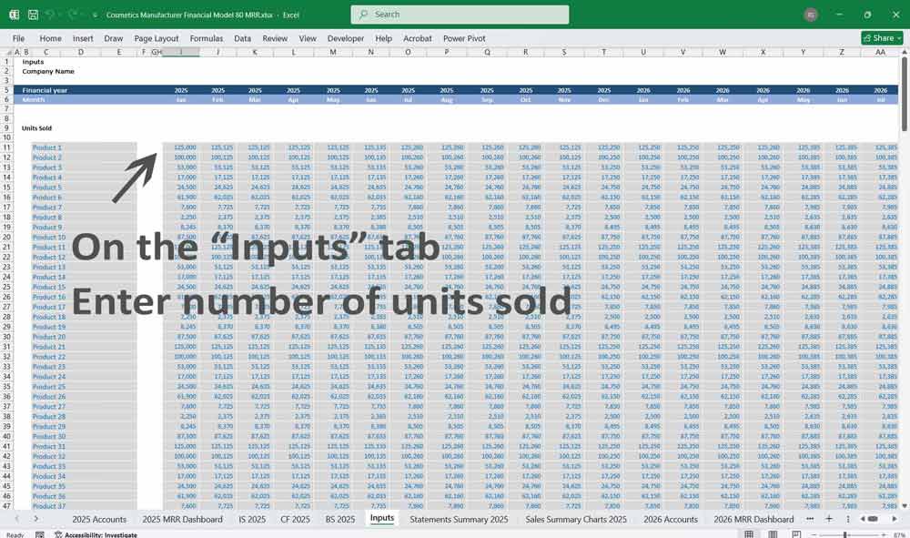The image size is (910, 538).
Task: Click the sheet tabs scroll-left arrow
Action: [16, 519]
